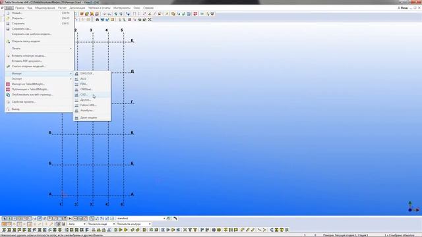Image resolution: width=422 pixels, height=237 pixels.
Task: Choose Открыть папку модели entry
Action: click(x=40, y=41)
